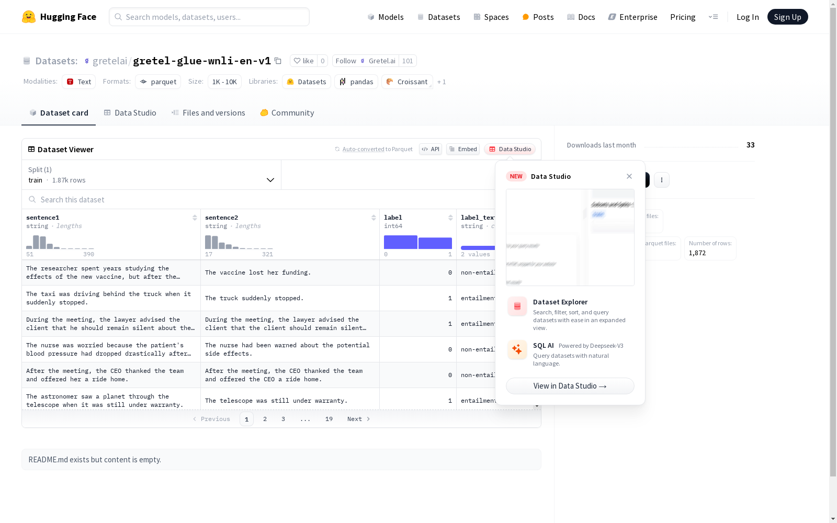Follow Gretel.ai organization

(x=366, y=61)
